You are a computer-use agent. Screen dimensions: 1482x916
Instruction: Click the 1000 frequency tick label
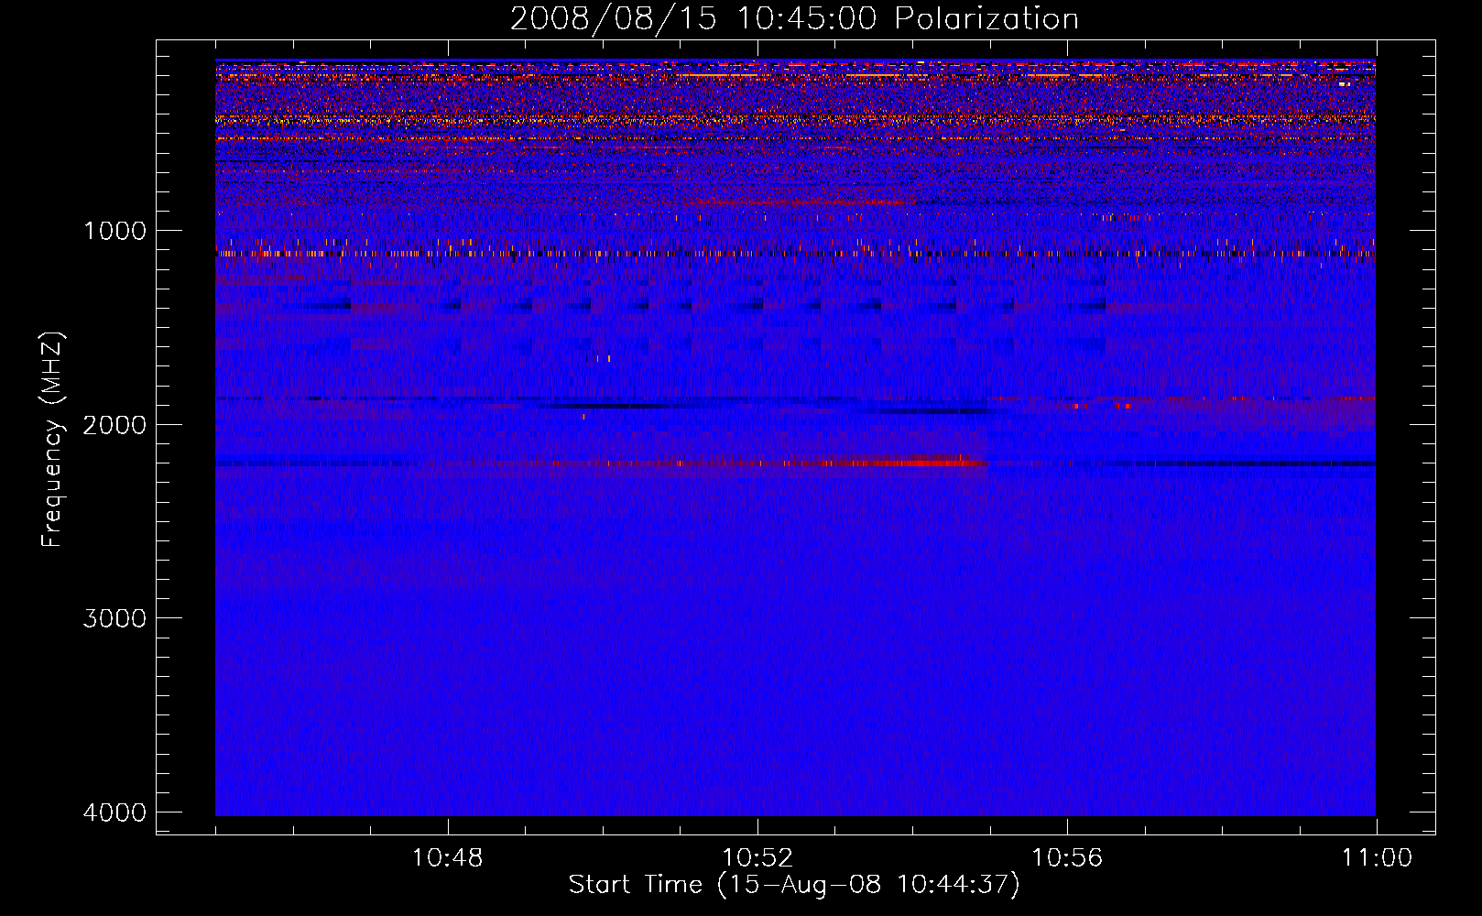(114, 231)
